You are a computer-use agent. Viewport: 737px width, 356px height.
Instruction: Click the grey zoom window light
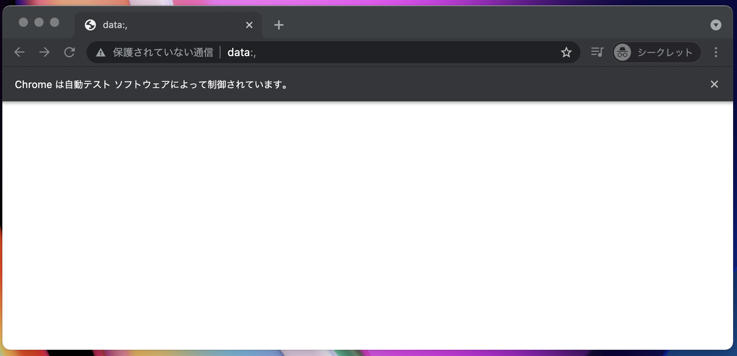[55, 22]
